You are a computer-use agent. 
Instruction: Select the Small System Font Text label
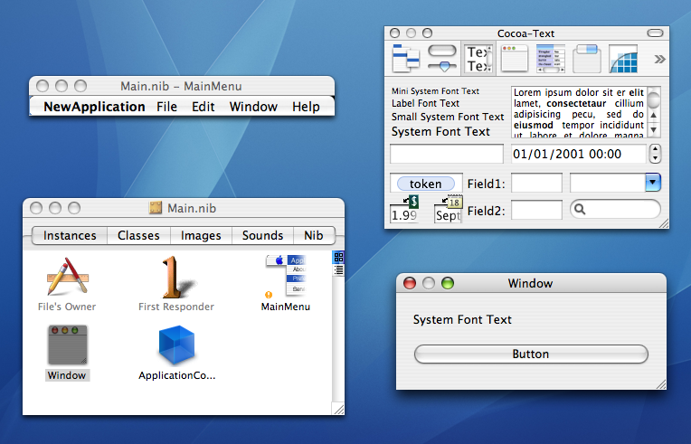click(448, 117)
